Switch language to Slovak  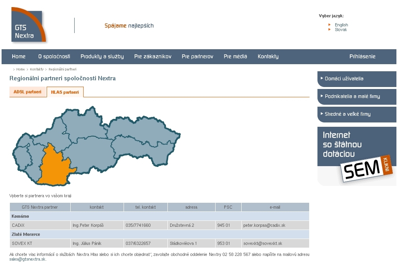tap(341, 30)
